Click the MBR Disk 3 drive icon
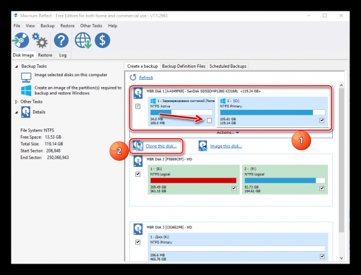The image size is (361, 275). (138, 229)
